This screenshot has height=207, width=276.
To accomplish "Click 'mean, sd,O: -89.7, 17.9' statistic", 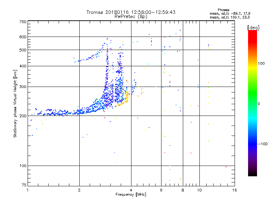I will [x=230, y=13].
